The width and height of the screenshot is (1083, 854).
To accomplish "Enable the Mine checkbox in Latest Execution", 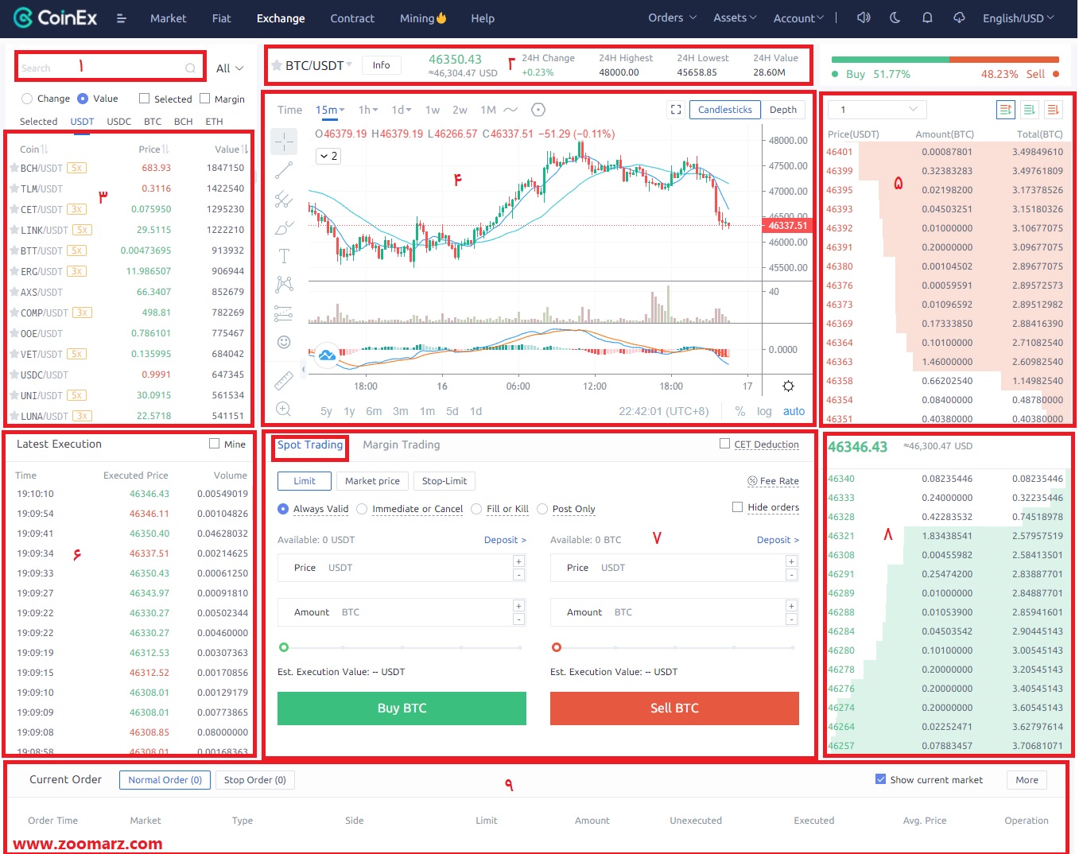I will (x=214, y=444).
